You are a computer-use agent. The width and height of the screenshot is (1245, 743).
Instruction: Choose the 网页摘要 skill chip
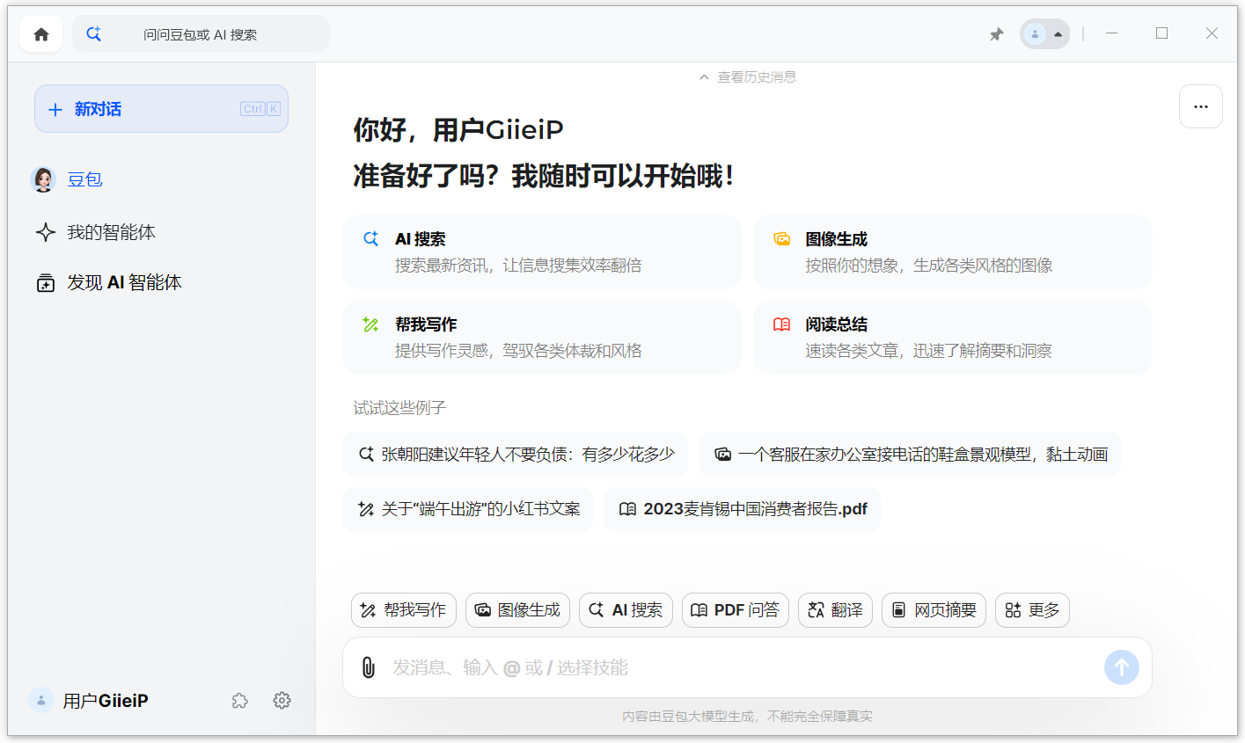coord(934,610)
